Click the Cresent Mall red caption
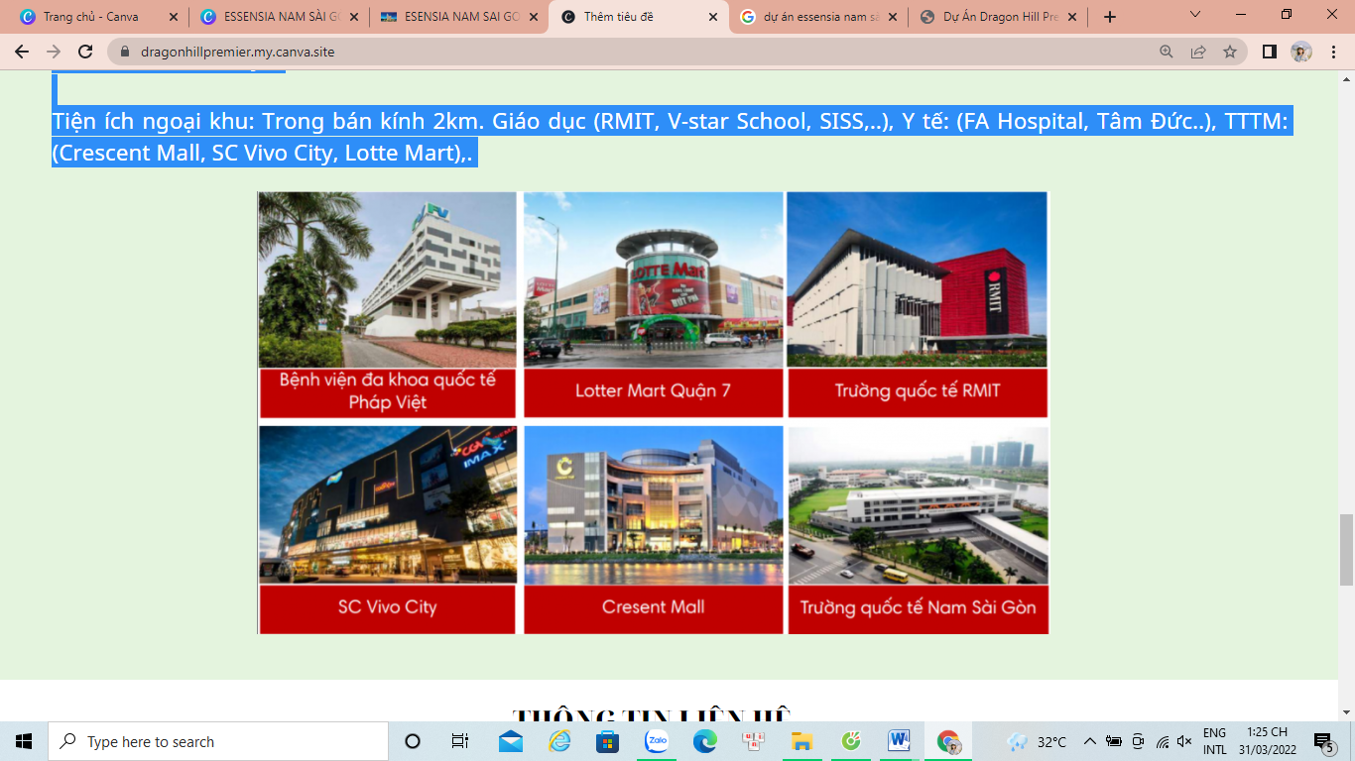This screenshot has height=761, width=1355. click(x=653, y=607)
